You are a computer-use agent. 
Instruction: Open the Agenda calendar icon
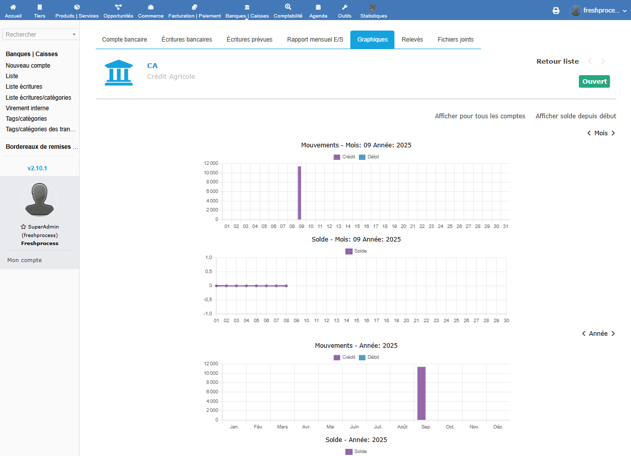318,8
